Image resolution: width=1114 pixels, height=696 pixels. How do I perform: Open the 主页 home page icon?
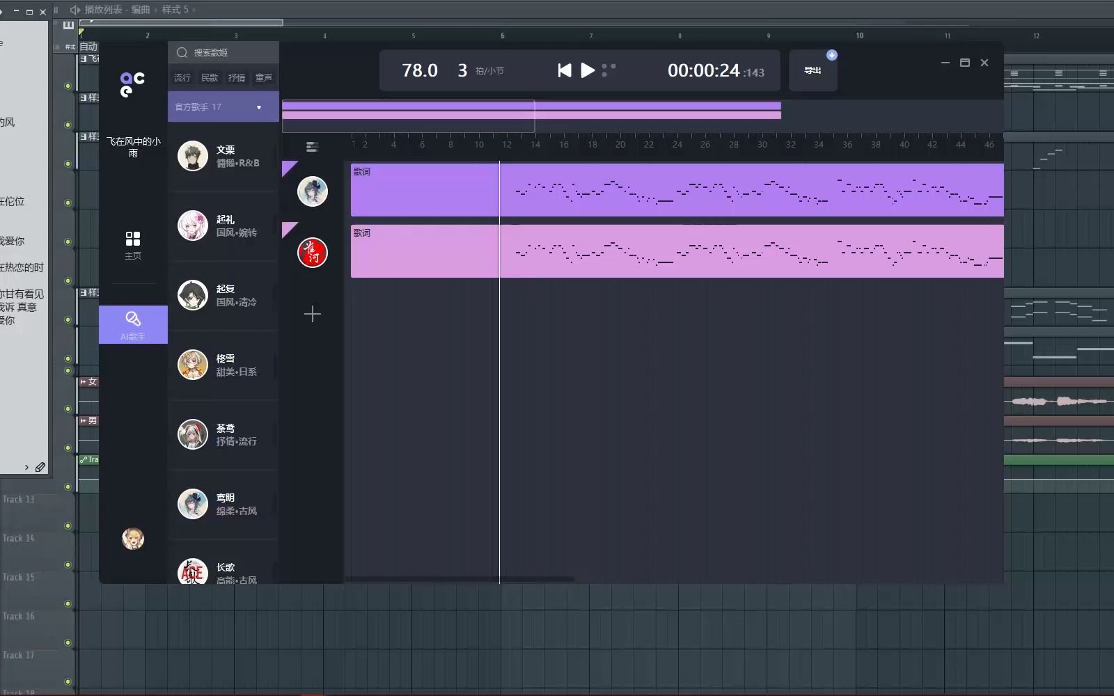[x=133, y=246]
